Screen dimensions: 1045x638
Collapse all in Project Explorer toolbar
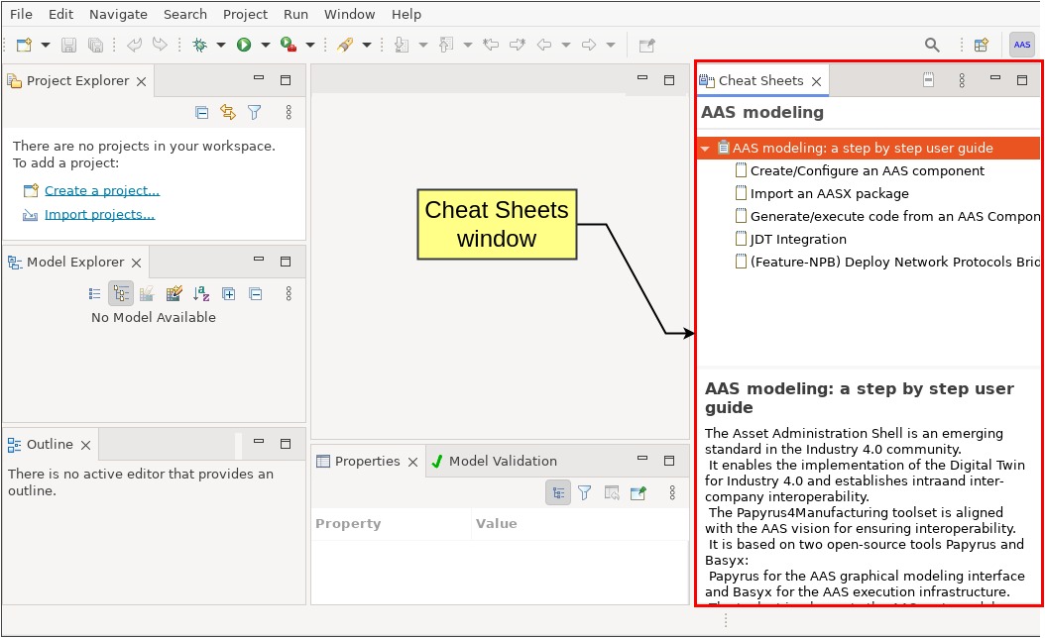(202, 113)
